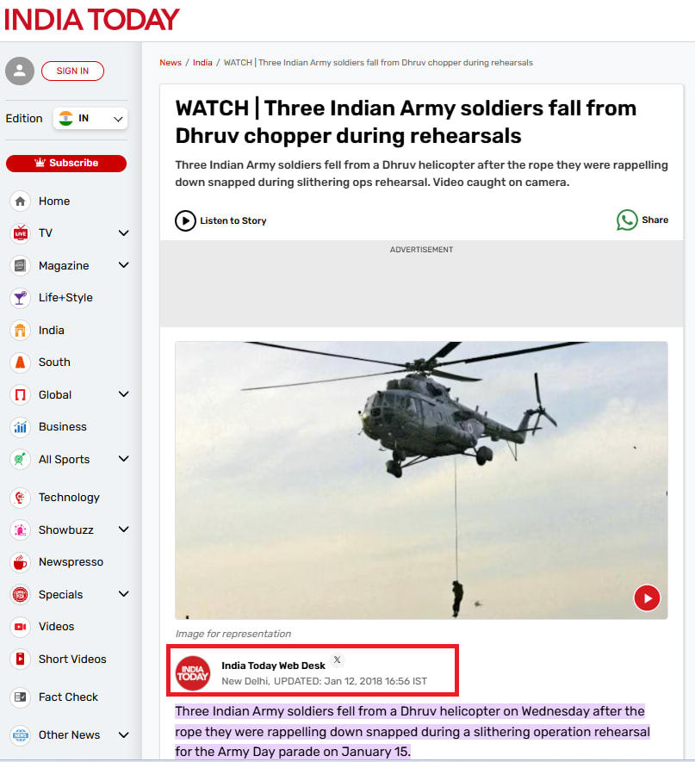Open the Fact Check menu item
The width and height of the screenshot is (695, 762).
click(x=69, y=697)
